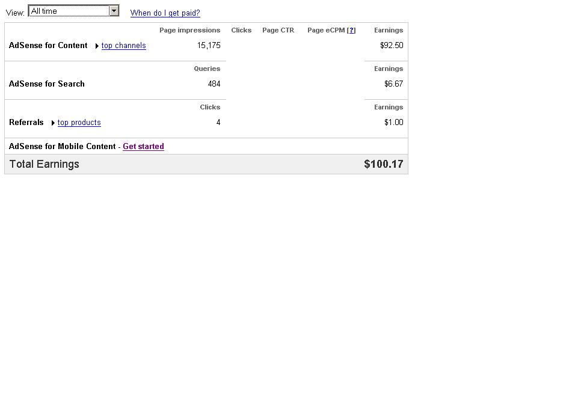Click the AdSense for Search label
This screenshot has width=575, height=401.
pos(46,84)
